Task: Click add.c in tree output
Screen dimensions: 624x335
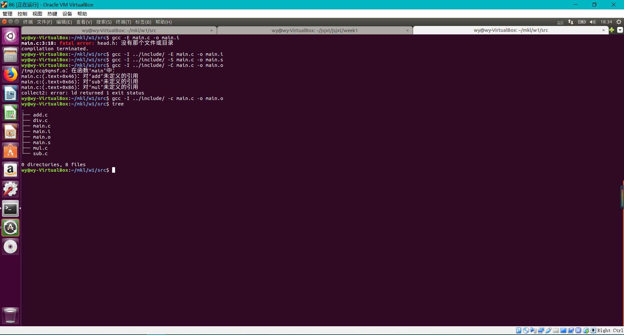Action: [x=40, y=115]
